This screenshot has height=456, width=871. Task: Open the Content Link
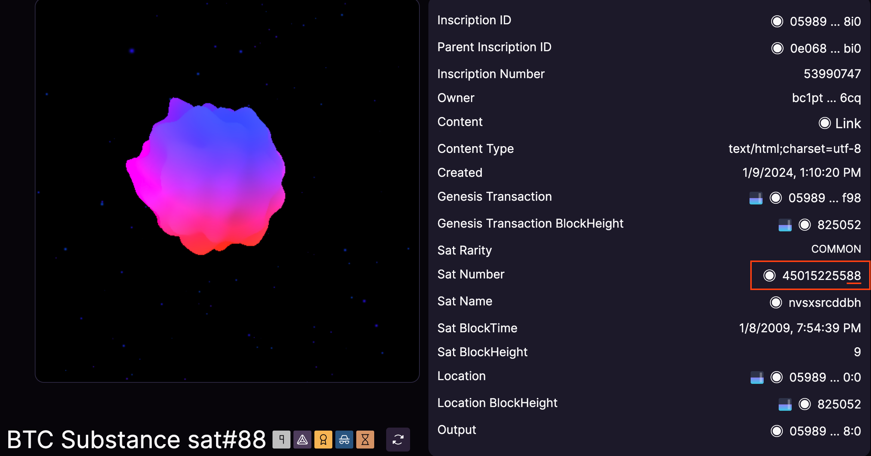[848, 123]
